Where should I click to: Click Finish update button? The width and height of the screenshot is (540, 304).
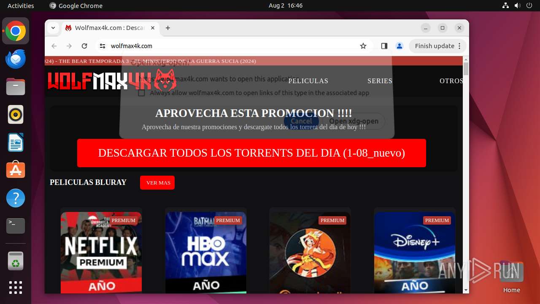(x=435, y=46)
